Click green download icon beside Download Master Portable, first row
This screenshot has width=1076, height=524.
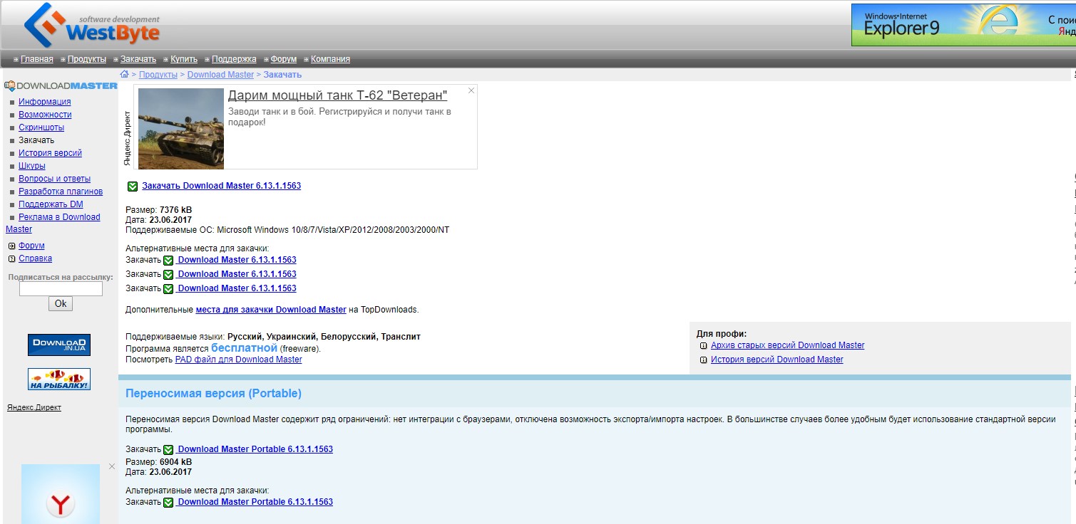pos(168,450)
